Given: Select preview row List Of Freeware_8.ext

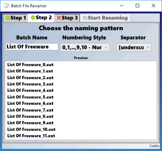Looking at the screenshot, I should point(30,116).
